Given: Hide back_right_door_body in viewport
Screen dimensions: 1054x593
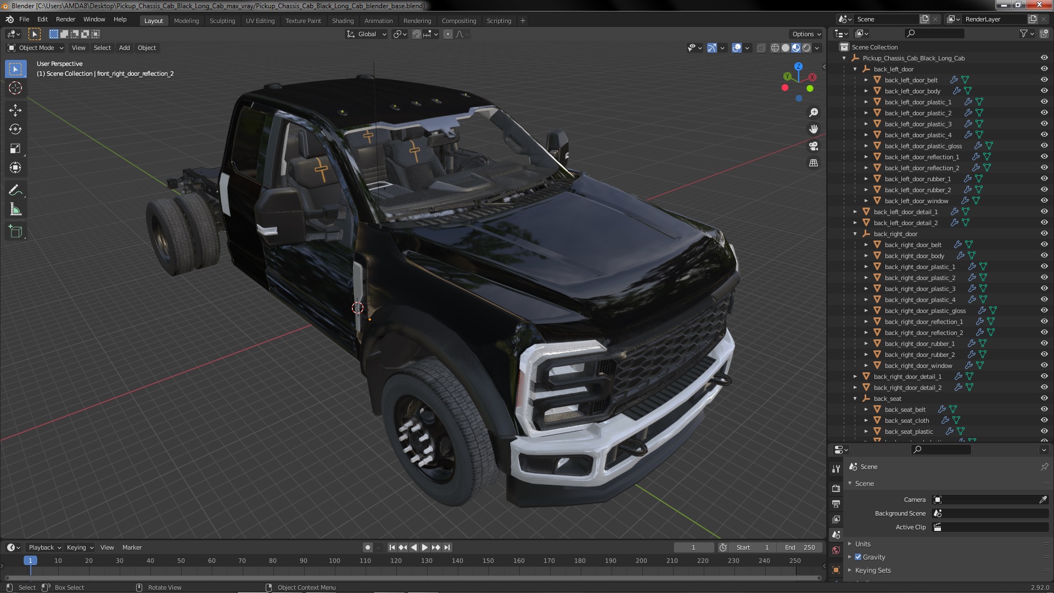Looking at the screenshot, I should pos(1044,256).
